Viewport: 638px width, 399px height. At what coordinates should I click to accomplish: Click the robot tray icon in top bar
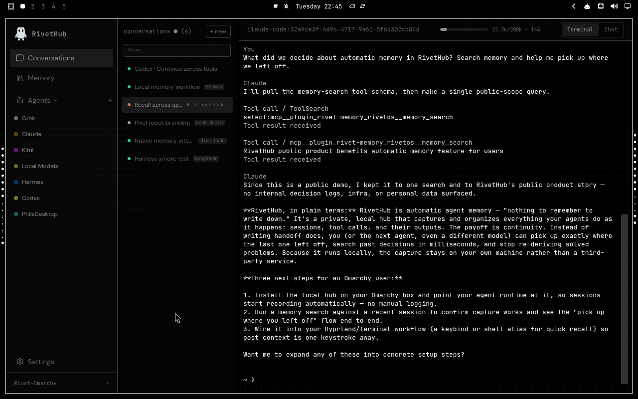pyautogui.click(x=587, y=6)
